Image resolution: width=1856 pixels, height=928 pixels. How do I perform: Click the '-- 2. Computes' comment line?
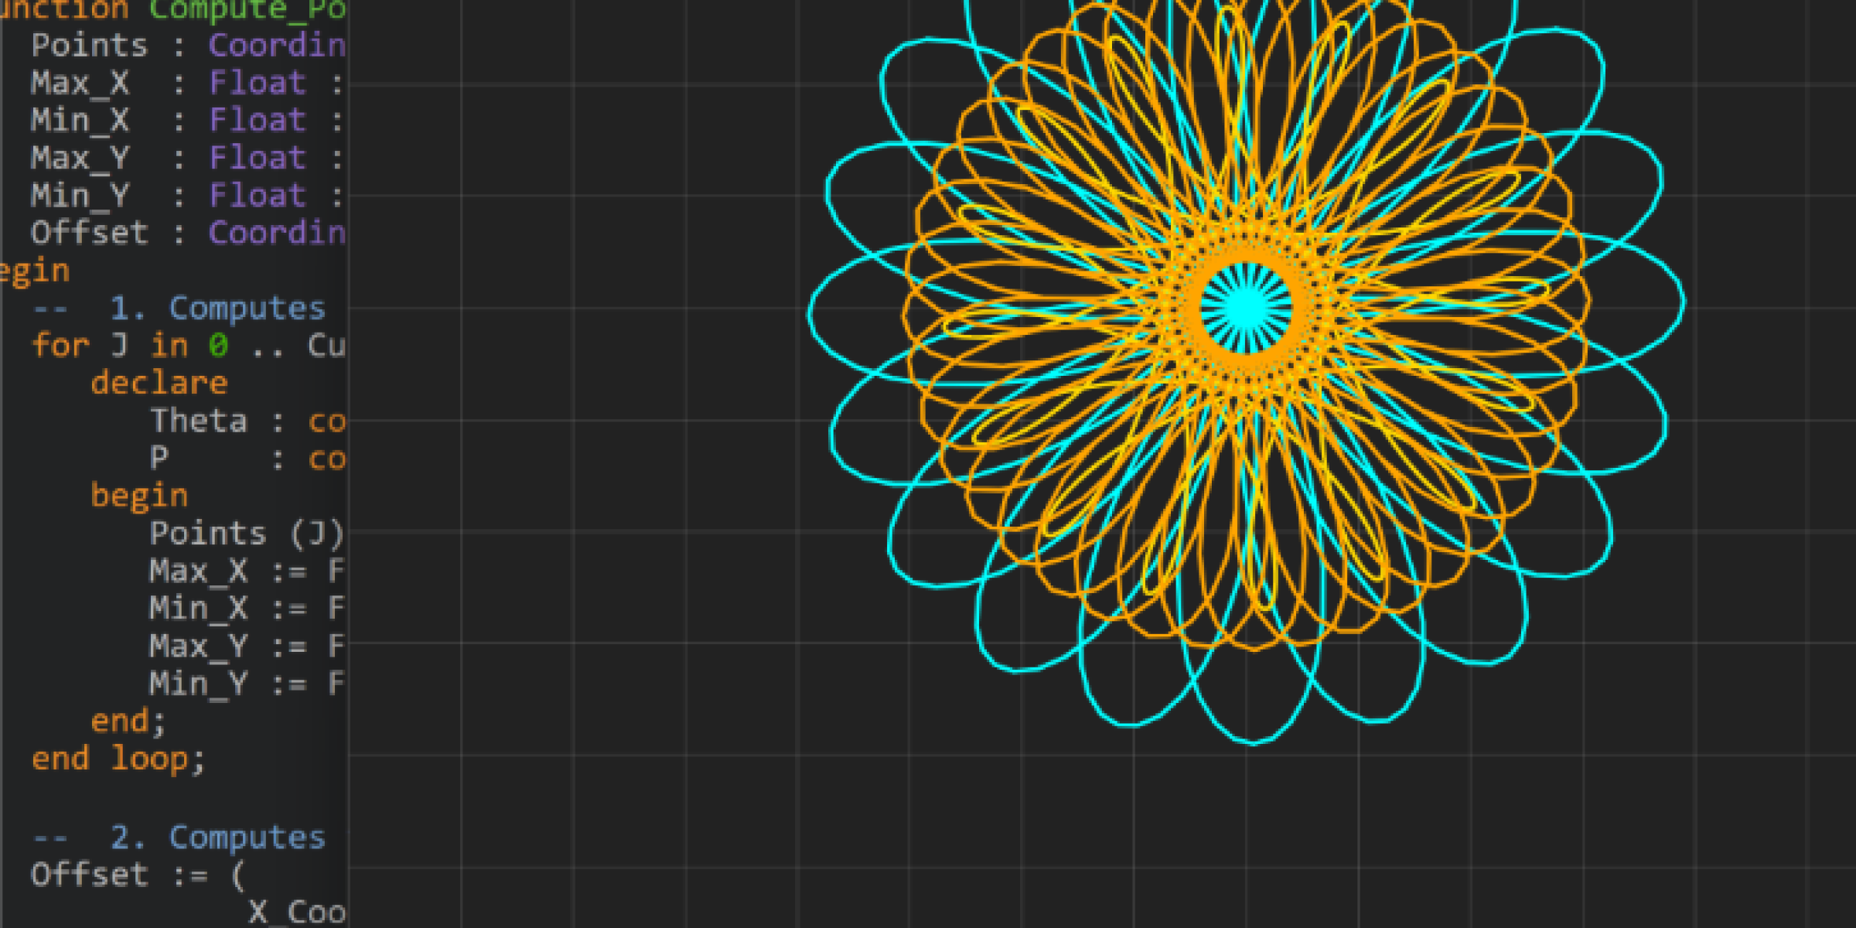179,838
